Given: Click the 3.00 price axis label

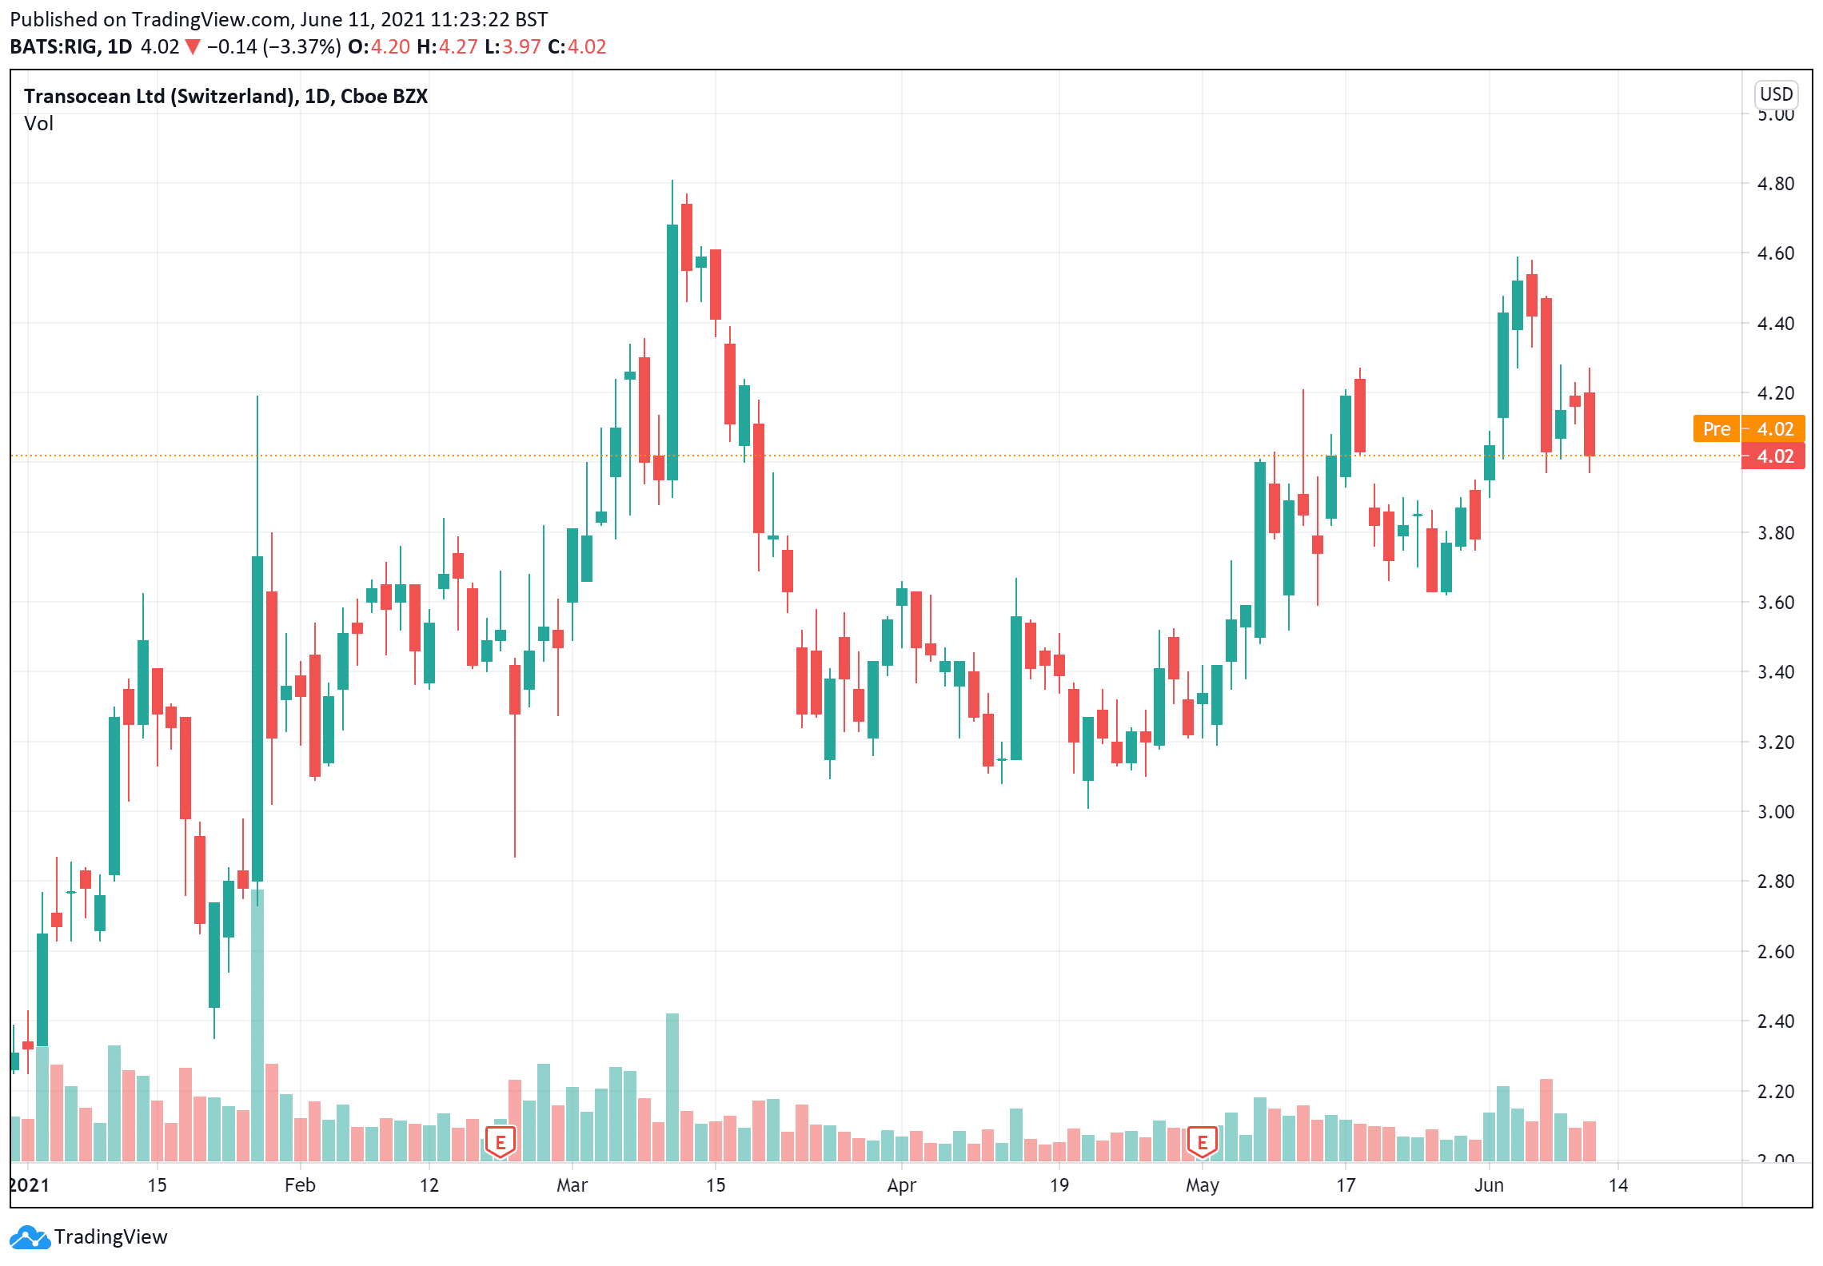Looking at the screenshot, I should (x=1775, y=812).
